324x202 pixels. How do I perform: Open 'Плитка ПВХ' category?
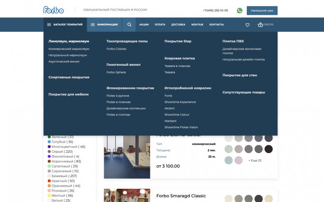(233, 41)
